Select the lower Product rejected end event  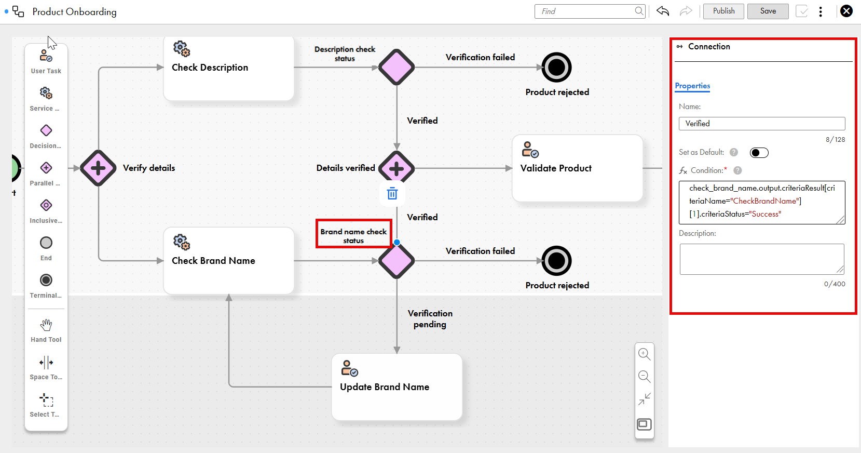click(x=556, y=261)
